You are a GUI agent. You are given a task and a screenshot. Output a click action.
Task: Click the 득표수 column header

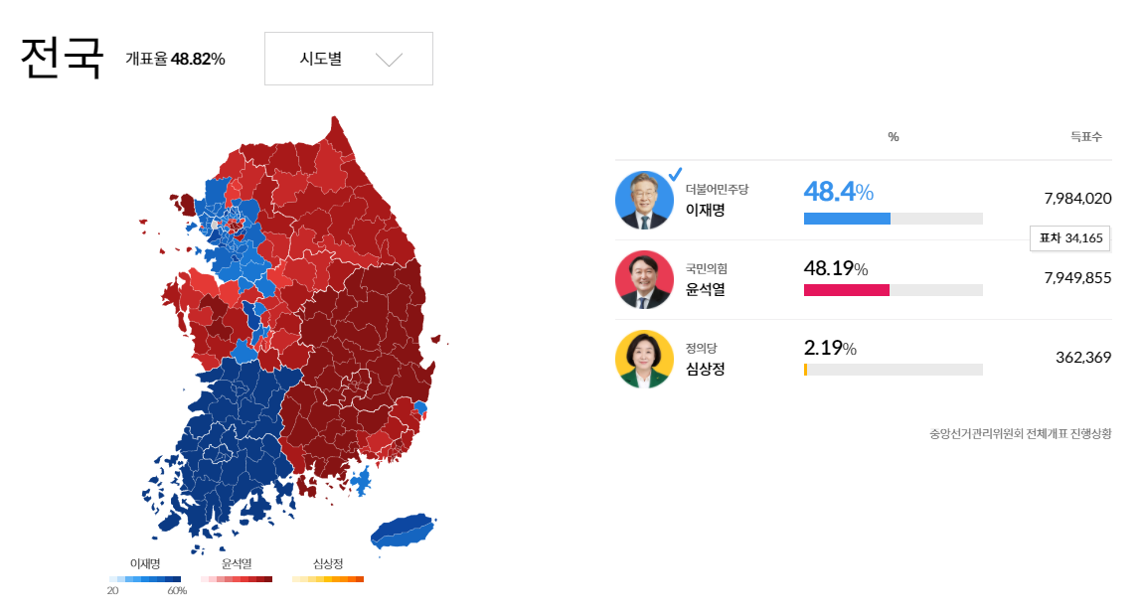(x=1086, y=137)
